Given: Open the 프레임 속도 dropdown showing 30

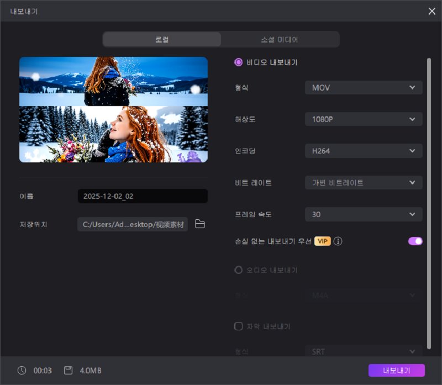Looking at the screenshot, I should click(363, 214).
